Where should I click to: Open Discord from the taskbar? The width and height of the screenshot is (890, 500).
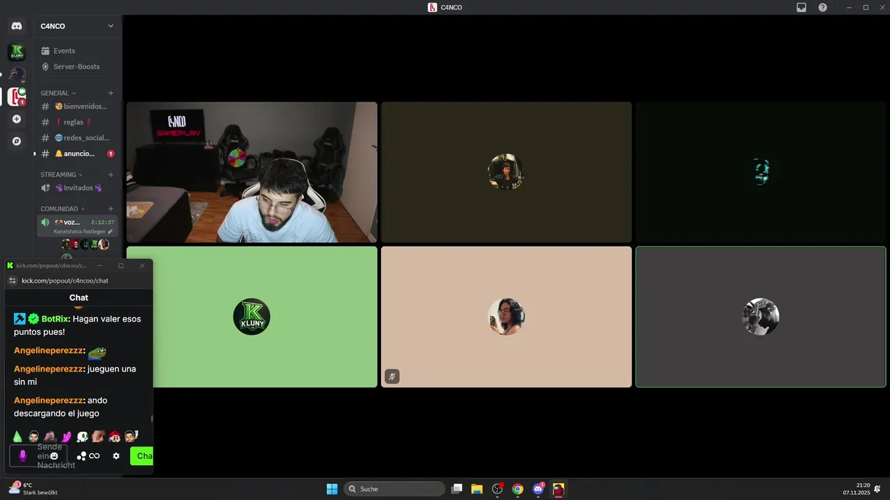click(538, 489)
